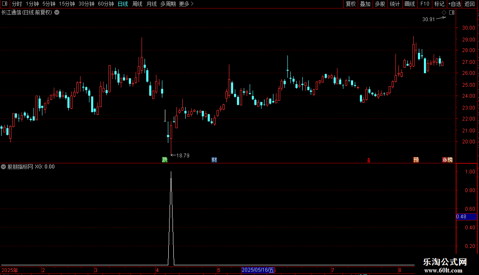Click month 8 on the time axis
Viewport: 479px width, 275px height.
[400, 270]
